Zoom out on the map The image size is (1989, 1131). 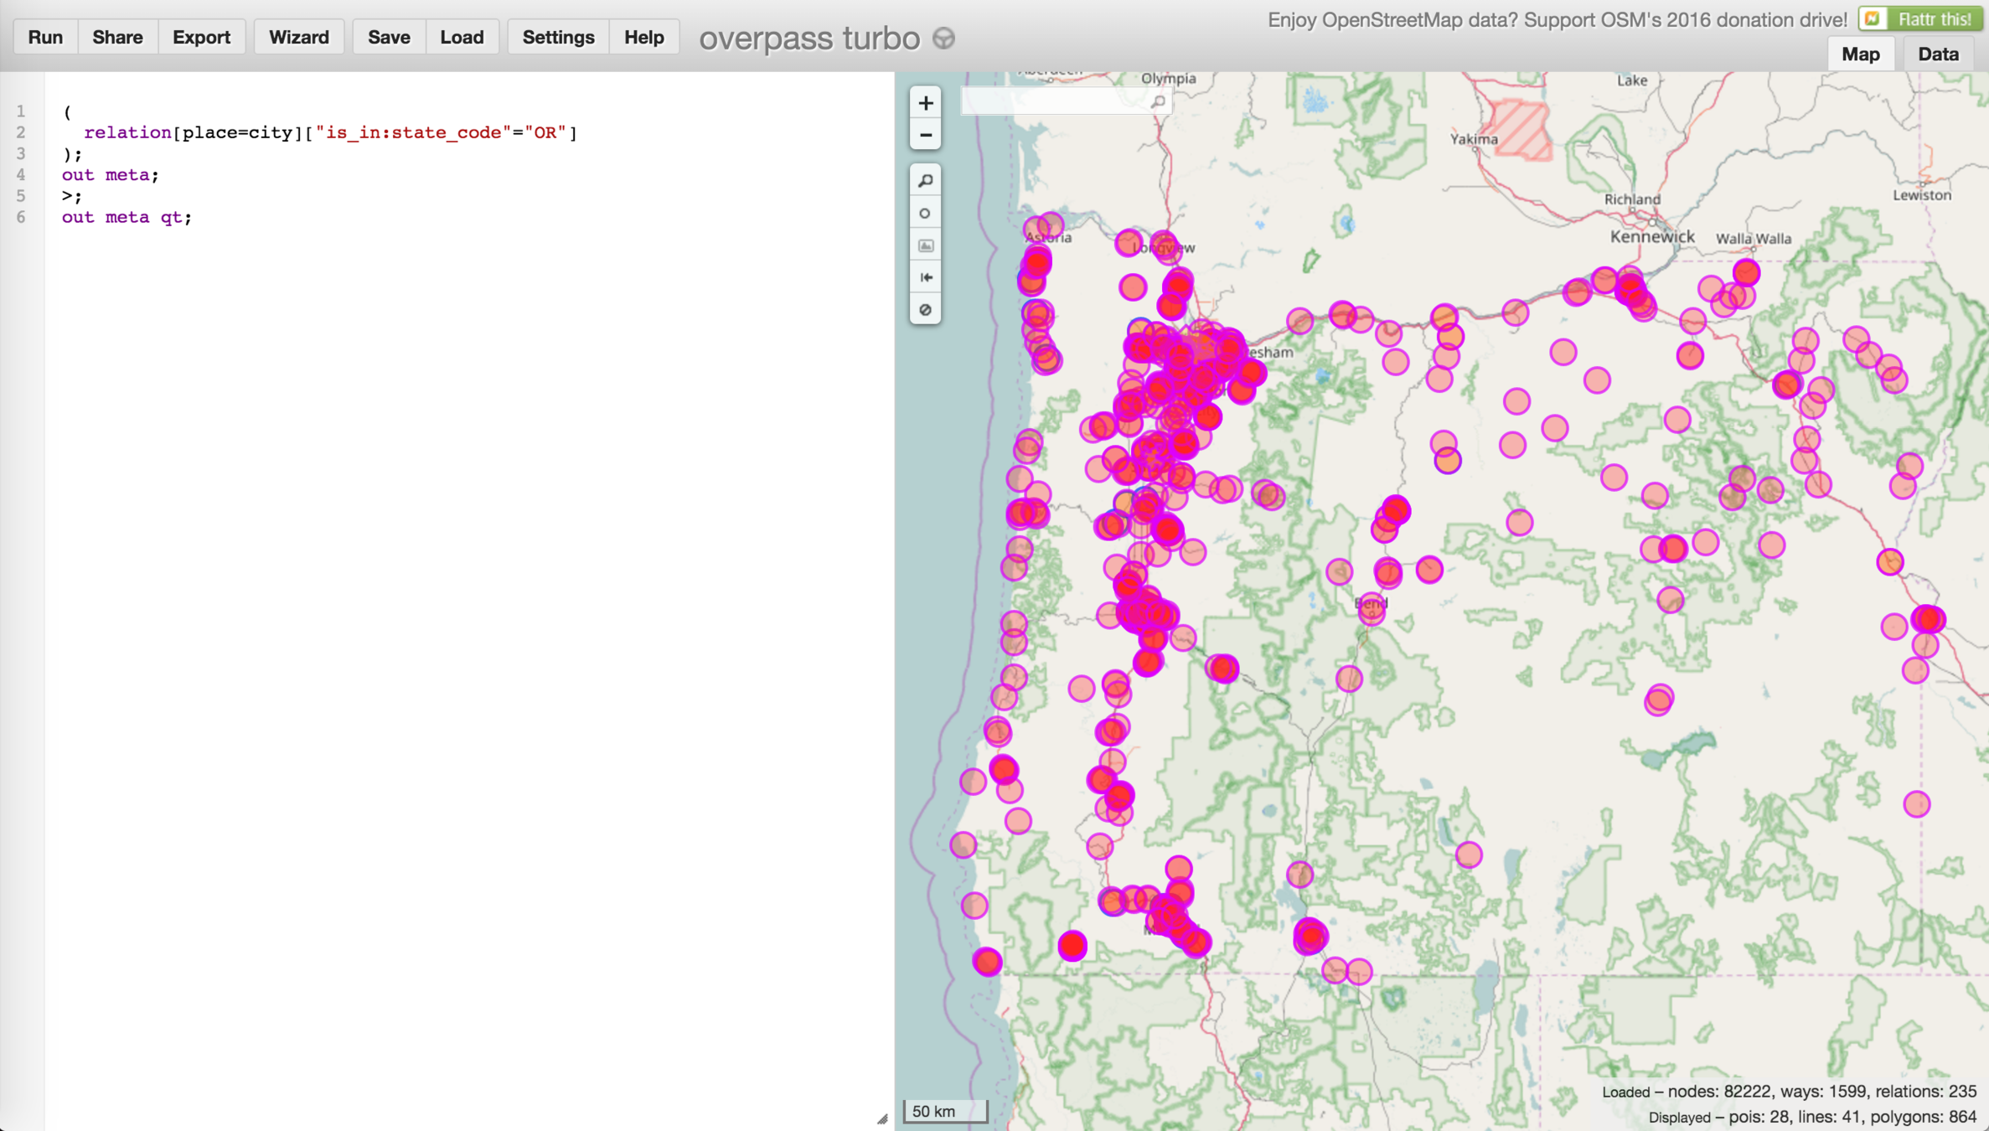tap(925, 135)
